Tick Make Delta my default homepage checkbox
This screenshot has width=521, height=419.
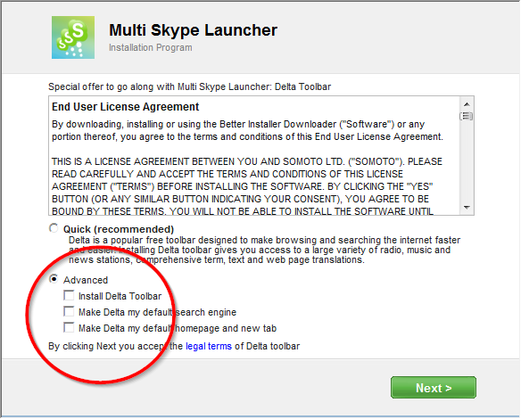tap(69, 327)
